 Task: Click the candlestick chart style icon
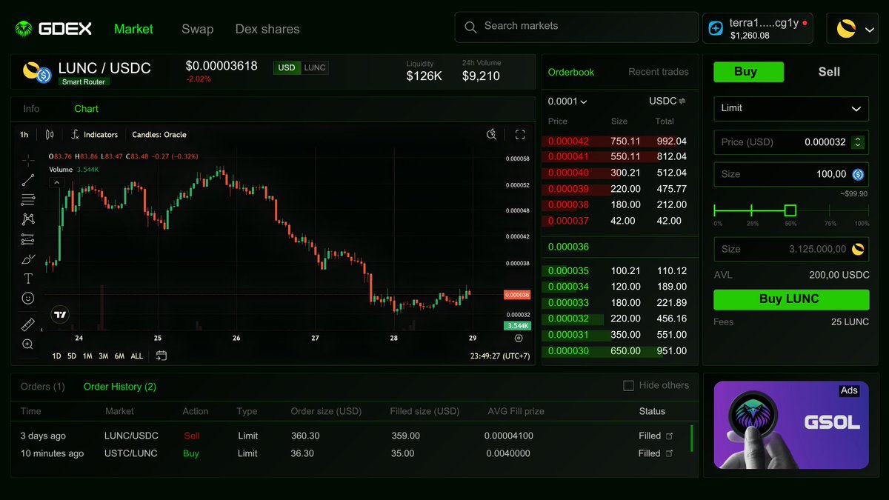50,135
